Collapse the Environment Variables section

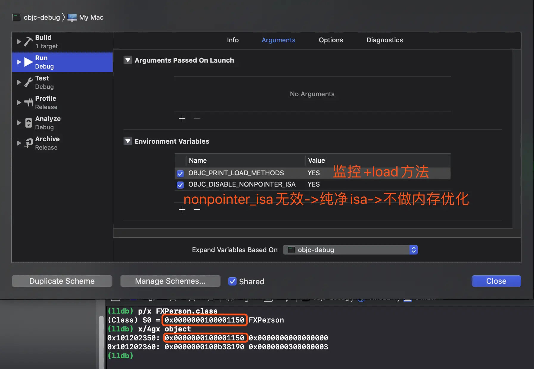(128, 141)
